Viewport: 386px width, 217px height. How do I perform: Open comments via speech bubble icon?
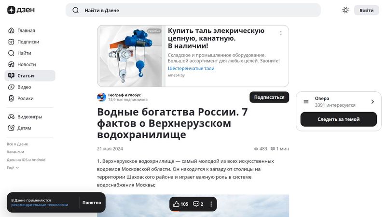pyautogui.click(x=196, y=204)
